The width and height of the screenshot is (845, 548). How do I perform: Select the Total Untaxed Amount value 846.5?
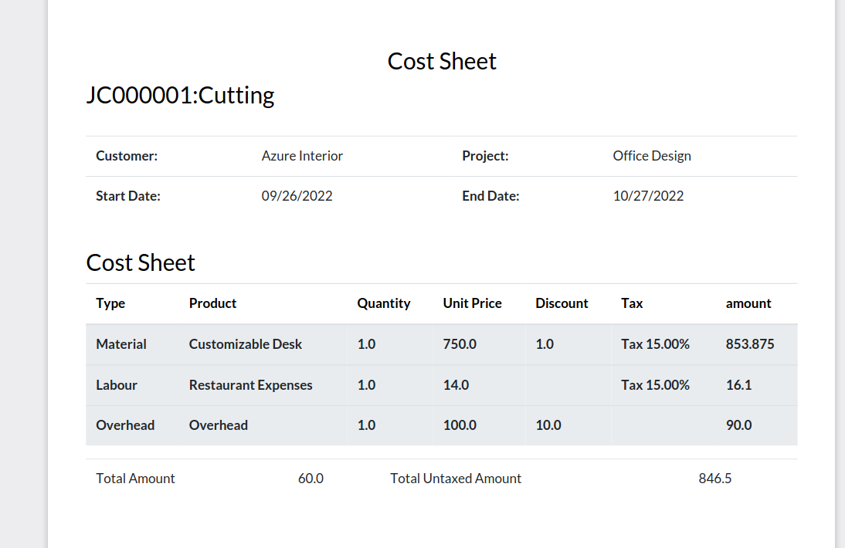[x=715, y=479]
